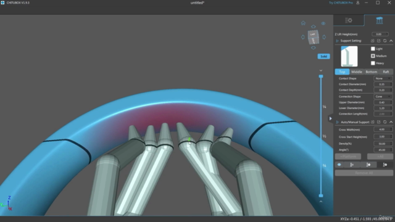The width and height of the screenshot is (395, 222).
Task: Edit Density percentage field
Action: pos(383,144)
